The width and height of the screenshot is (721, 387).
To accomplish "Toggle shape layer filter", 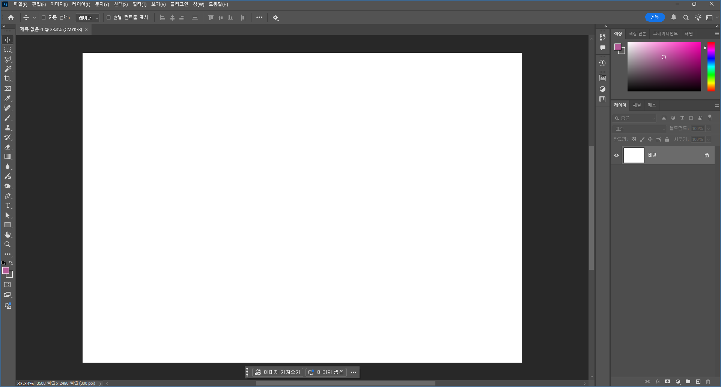I will click(x=691, y=118).
